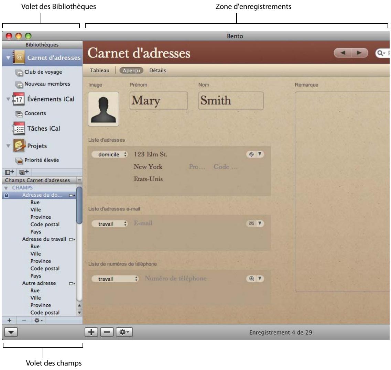
Task: Click the search magnifier icon
Action: coord(381,53)
